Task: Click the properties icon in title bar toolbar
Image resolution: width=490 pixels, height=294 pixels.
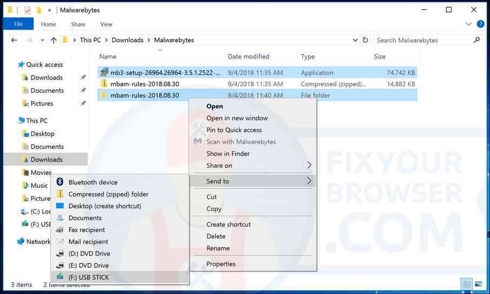Action: pyautogui.click(x=28, y=10)
